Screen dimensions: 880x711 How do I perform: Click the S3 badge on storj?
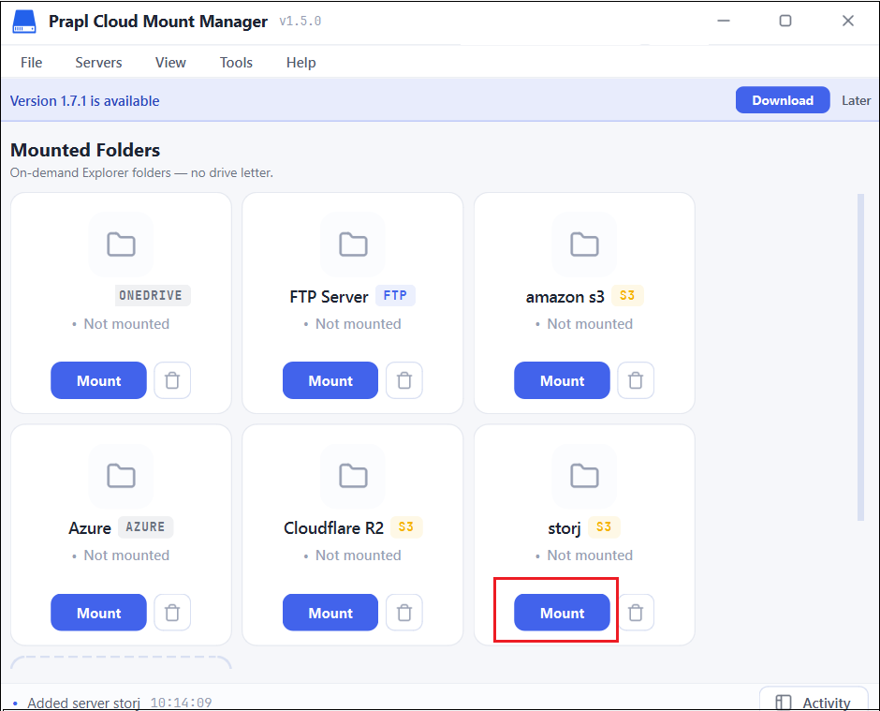[x=603, y=526]
